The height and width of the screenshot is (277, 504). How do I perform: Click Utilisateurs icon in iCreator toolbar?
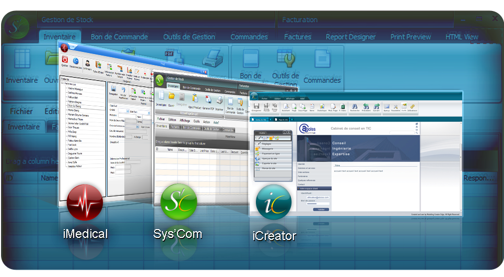[x=413, y=106]
